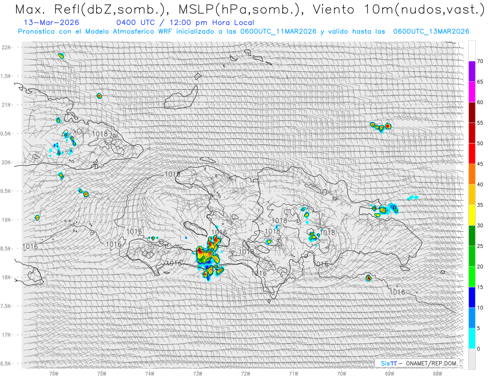This screenshot has width=491, height=379.
Task: Click the '75W' longitude label
Action: tap(101, 375)
